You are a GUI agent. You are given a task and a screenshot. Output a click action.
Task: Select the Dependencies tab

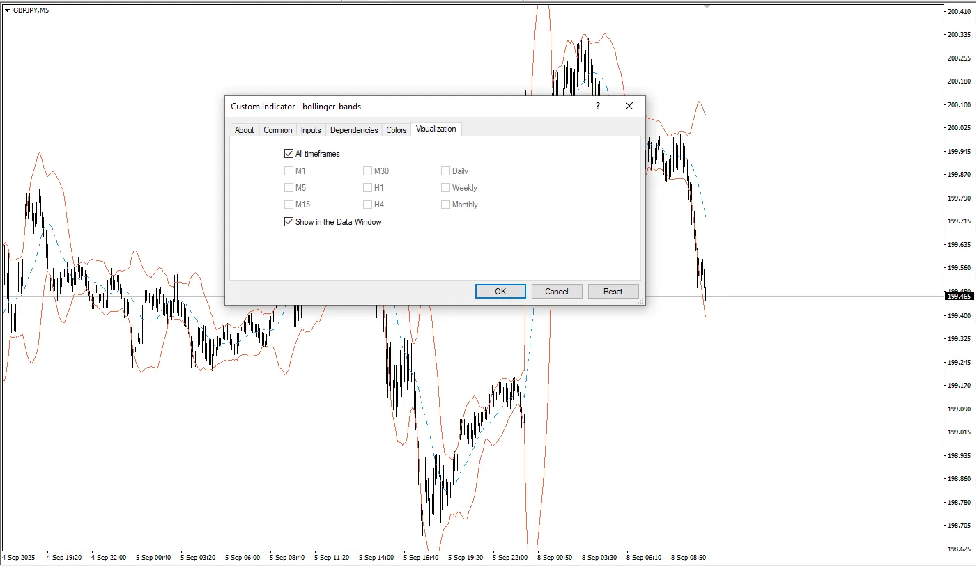click(x=354, y=130)
